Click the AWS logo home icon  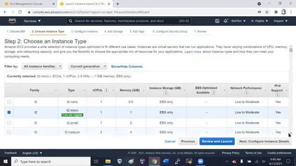point(12,21)
